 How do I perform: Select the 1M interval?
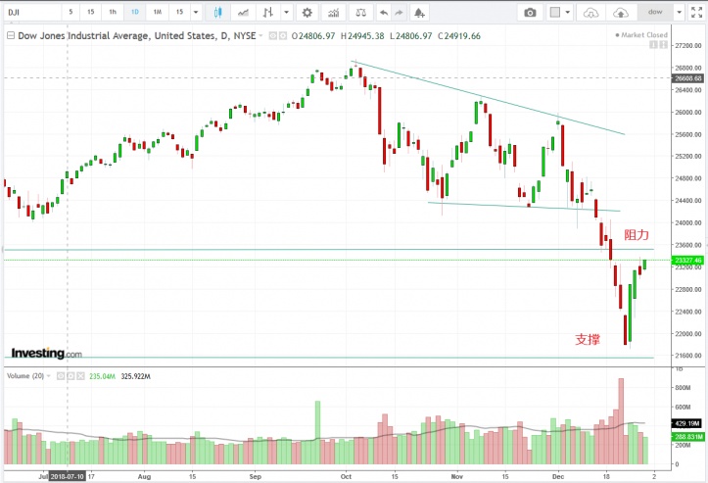coord(157,12)
